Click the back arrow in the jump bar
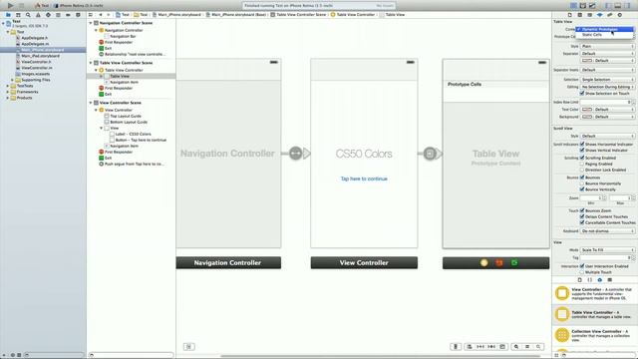Screen dimensions: 638x359 (x=100, y=15)
